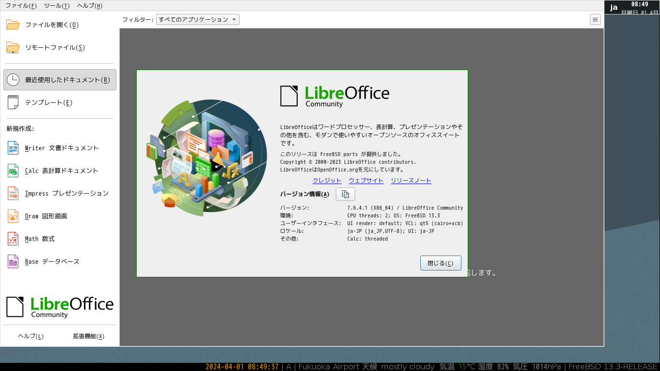Open the ヘルプ(H) menu in the menu bar

click(89, 6)
